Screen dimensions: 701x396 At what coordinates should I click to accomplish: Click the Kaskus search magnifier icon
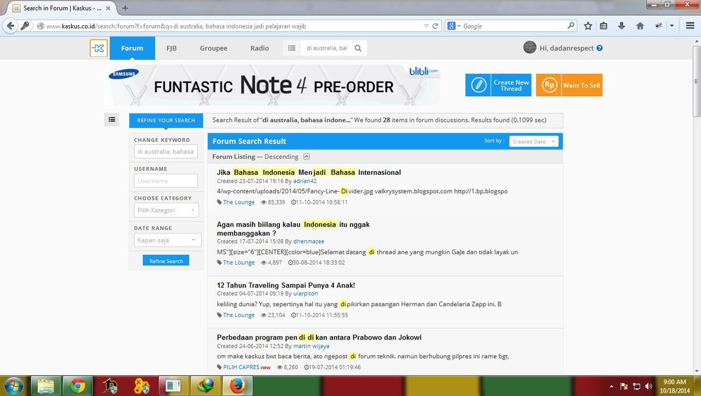[x=358, y=48]
